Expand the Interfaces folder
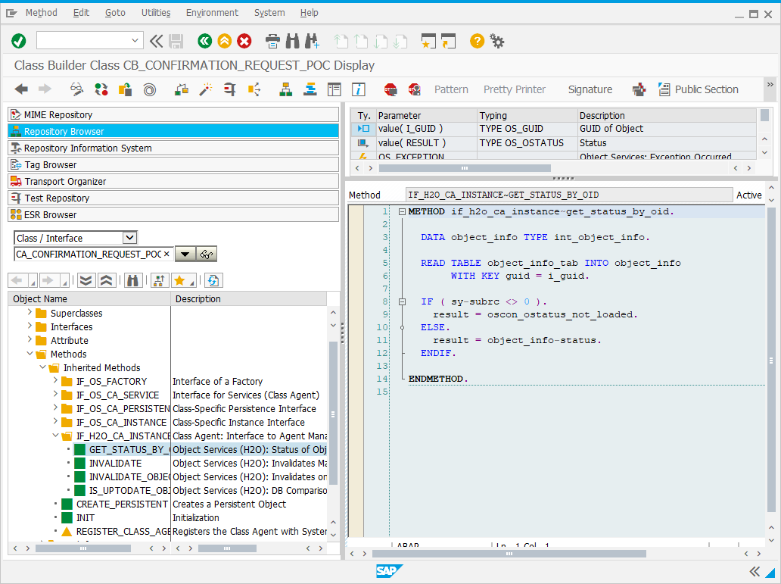The height and width of the screenshot is (584, 781). [30, 326]
